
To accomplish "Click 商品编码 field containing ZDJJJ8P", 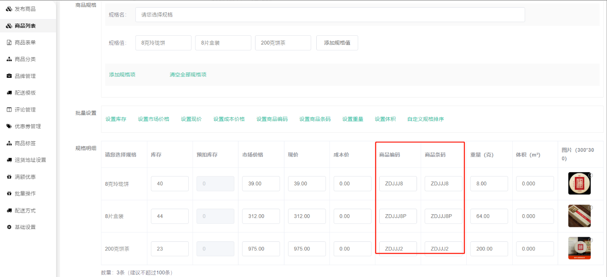I will pos(398,216).
